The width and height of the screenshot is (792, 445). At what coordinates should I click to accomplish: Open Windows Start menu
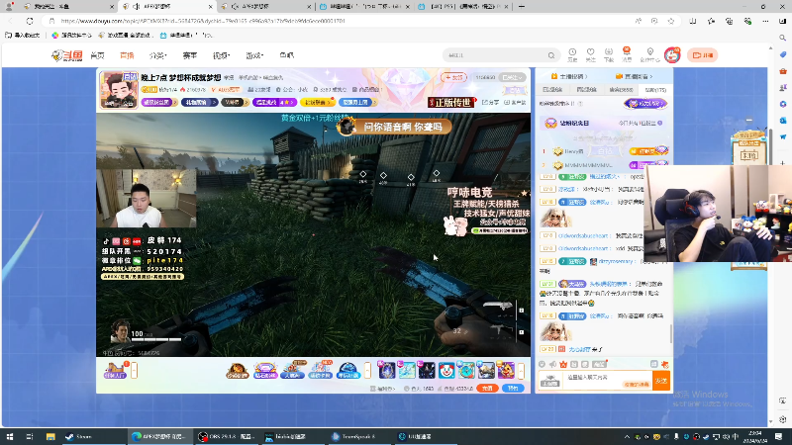tap(10, 436)
